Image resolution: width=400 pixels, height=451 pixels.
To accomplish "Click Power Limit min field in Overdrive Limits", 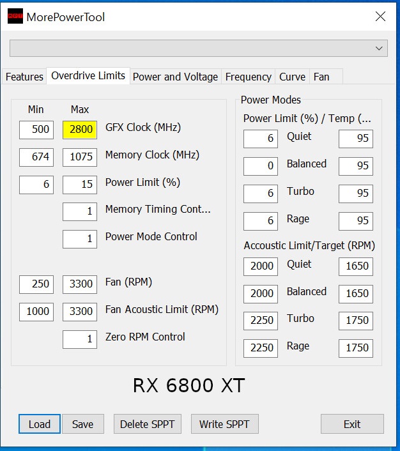I will coord(36,185).
